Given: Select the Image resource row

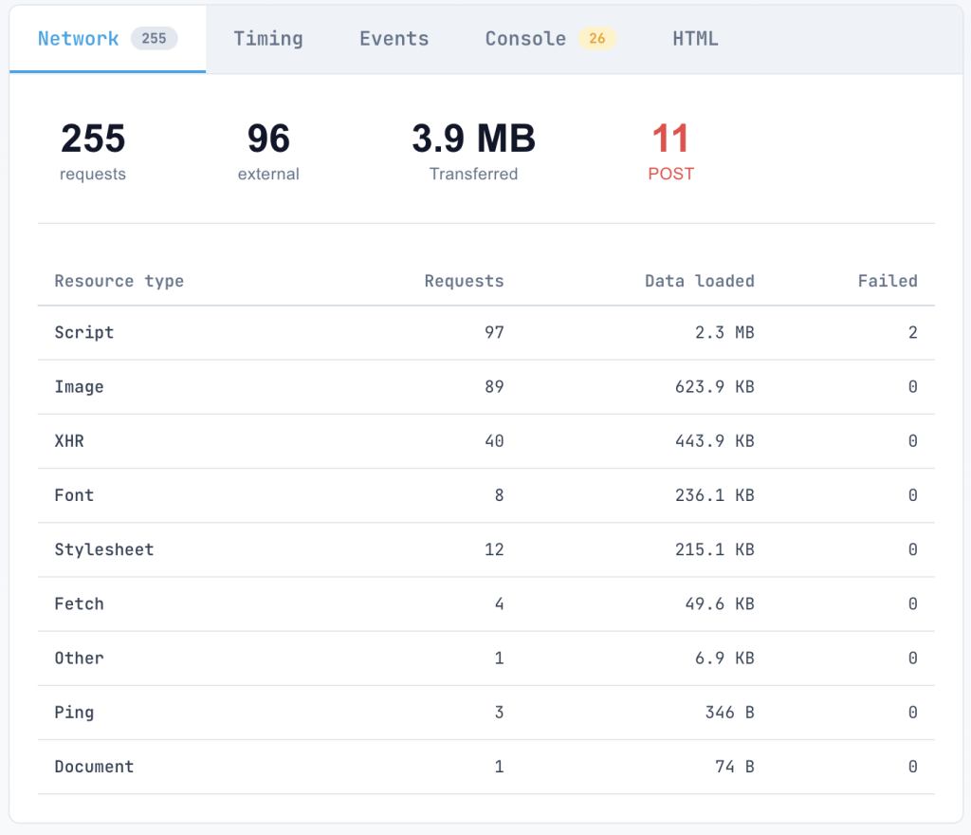Looking at the screenshot, I should [x=486, y=387].
